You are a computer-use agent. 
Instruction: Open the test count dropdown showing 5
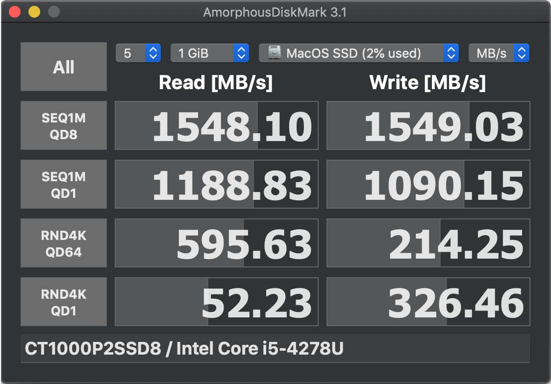pos(138,53)
